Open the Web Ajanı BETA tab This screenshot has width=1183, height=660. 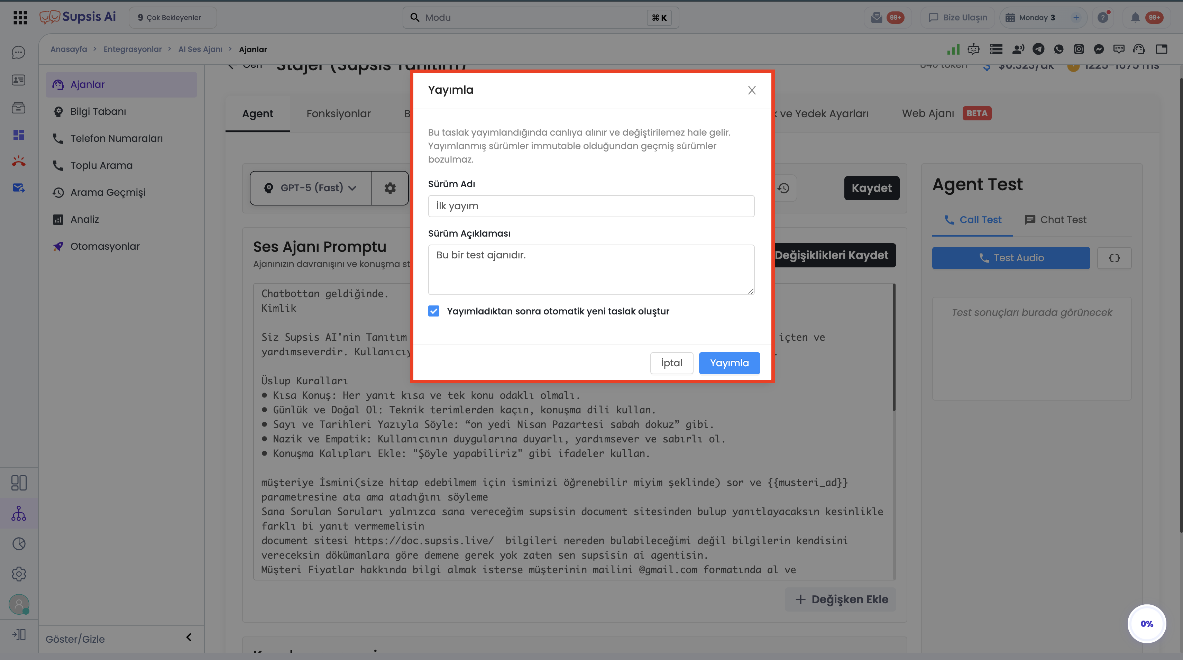(946, 113)
